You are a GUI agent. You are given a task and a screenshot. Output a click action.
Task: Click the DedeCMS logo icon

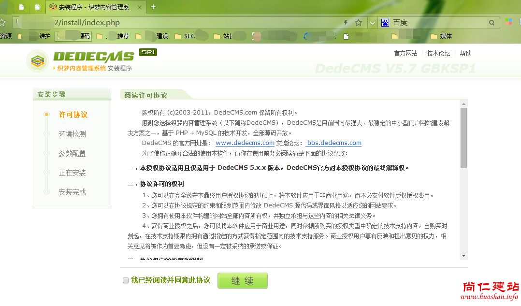point(38,61)
